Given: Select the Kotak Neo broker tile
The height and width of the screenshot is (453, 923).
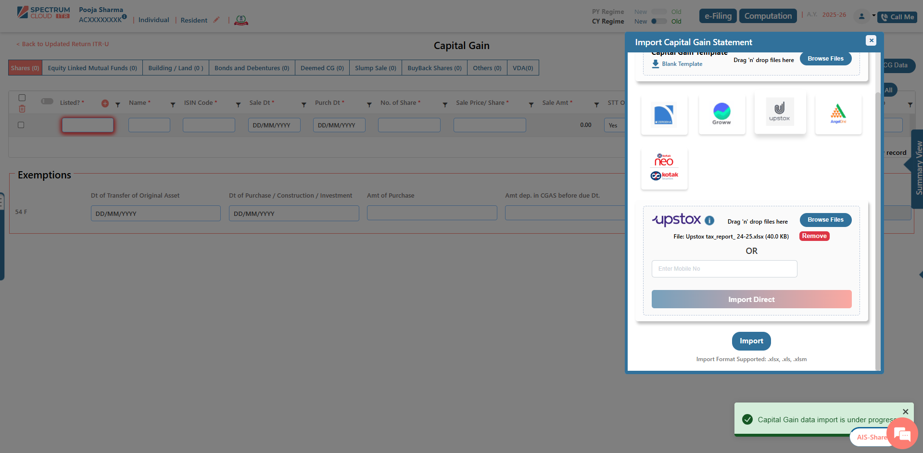Looking at the screenshot, I should (664, 168).
